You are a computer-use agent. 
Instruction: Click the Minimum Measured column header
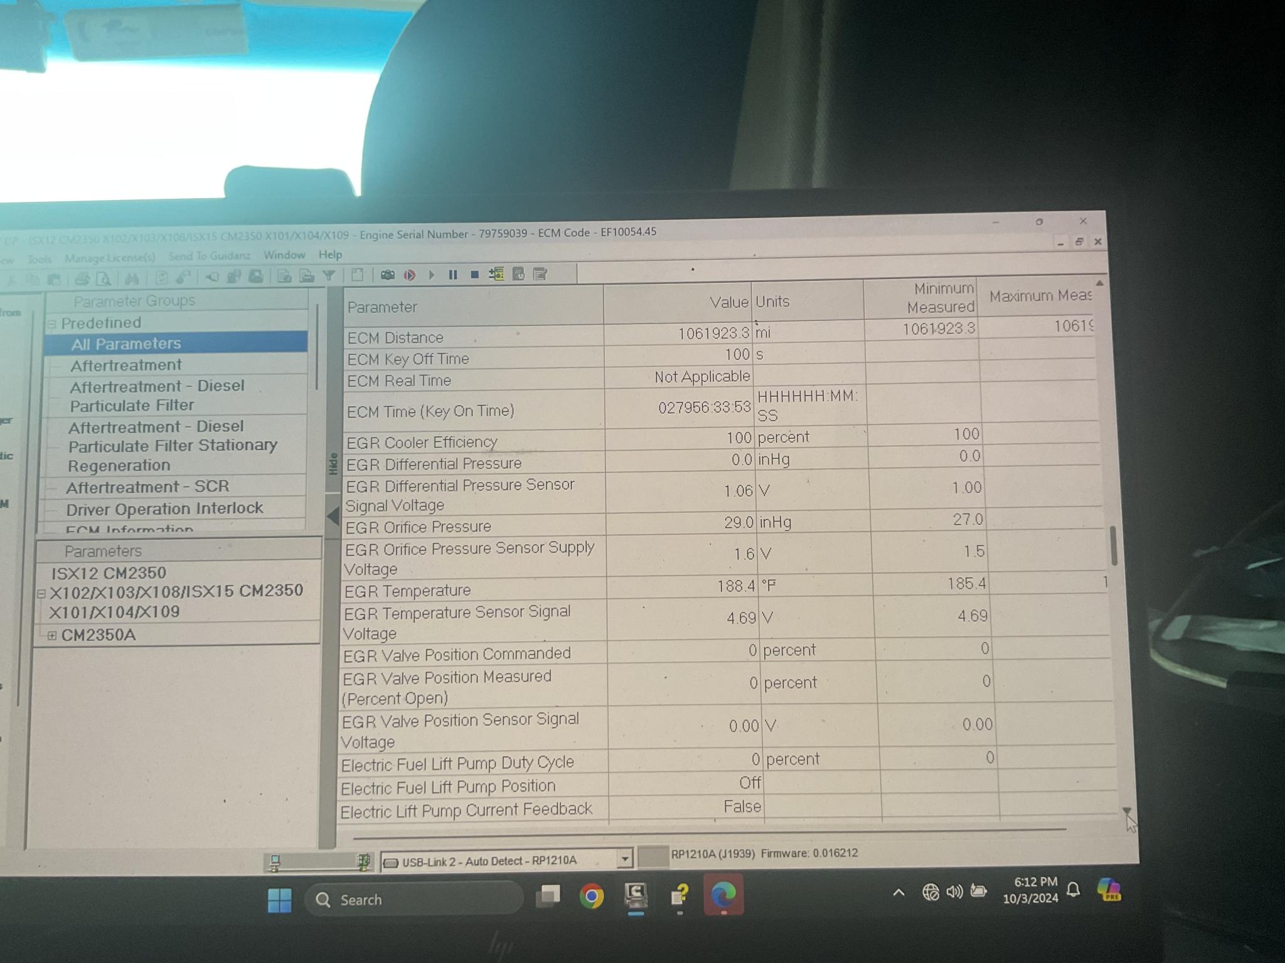pos(920,298)
